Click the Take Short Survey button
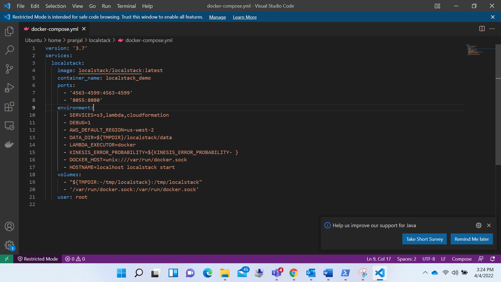501x282 pixels. tap(424, 239)
